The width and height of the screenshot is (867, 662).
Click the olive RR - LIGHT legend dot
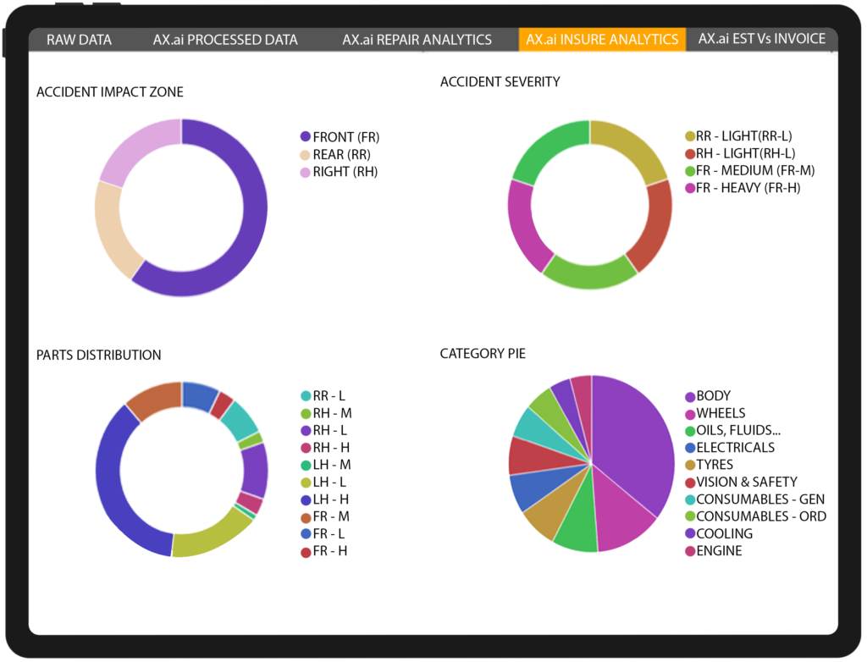point(690,136)
